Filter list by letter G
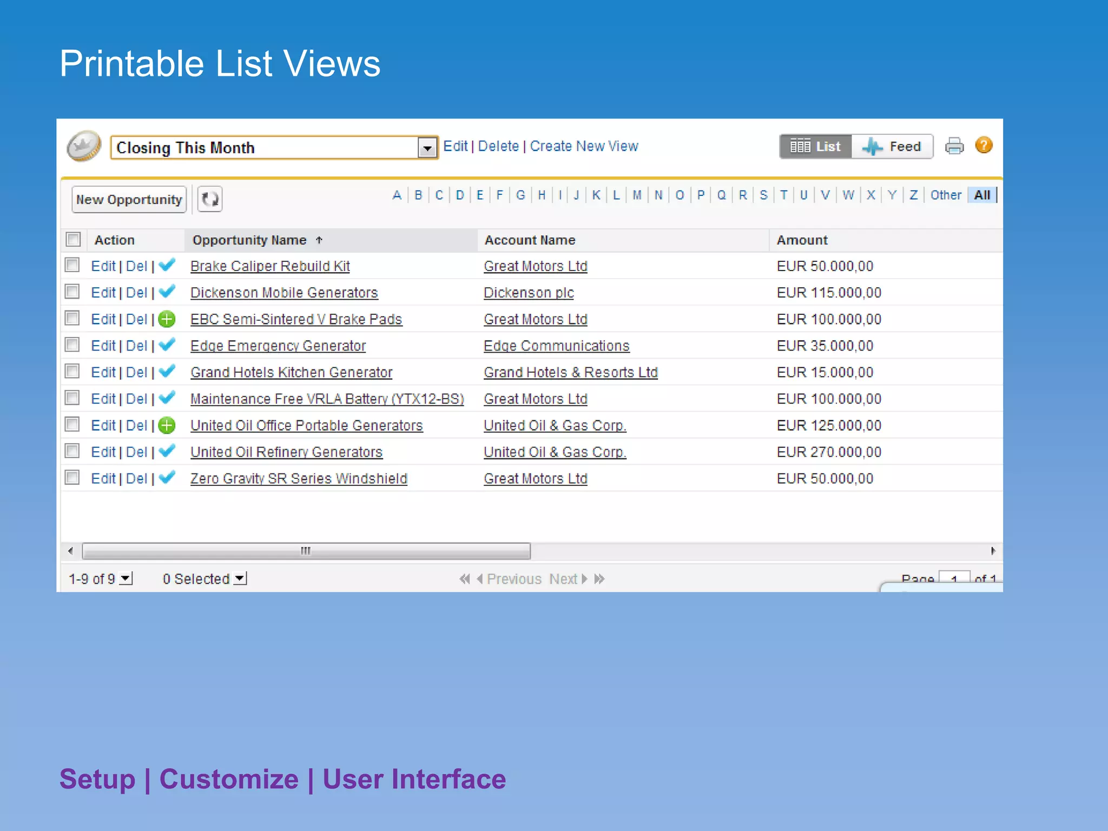 (520, 195)
